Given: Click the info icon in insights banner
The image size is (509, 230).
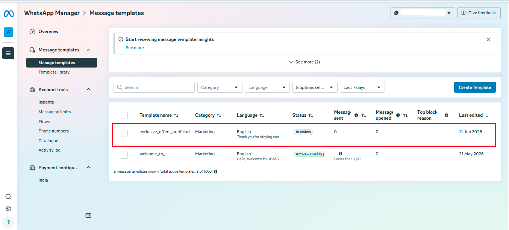Looking at the screenshot, I should 121,39.
